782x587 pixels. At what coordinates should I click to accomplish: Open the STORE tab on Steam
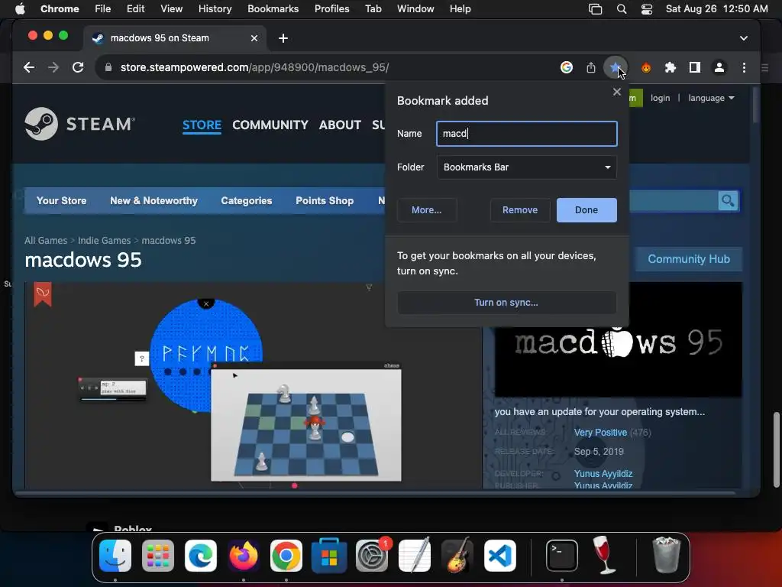click(x=202, y=125)
